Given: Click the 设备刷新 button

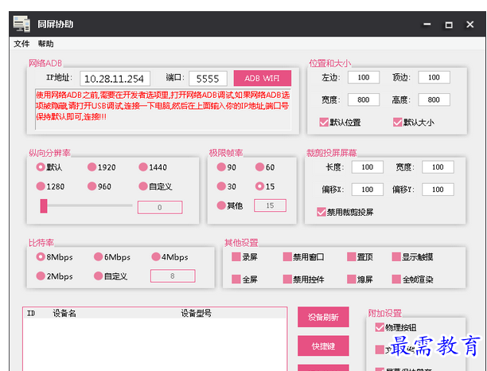Looking at the screenshot, I should pyautogui.click(x=323, y=318).
